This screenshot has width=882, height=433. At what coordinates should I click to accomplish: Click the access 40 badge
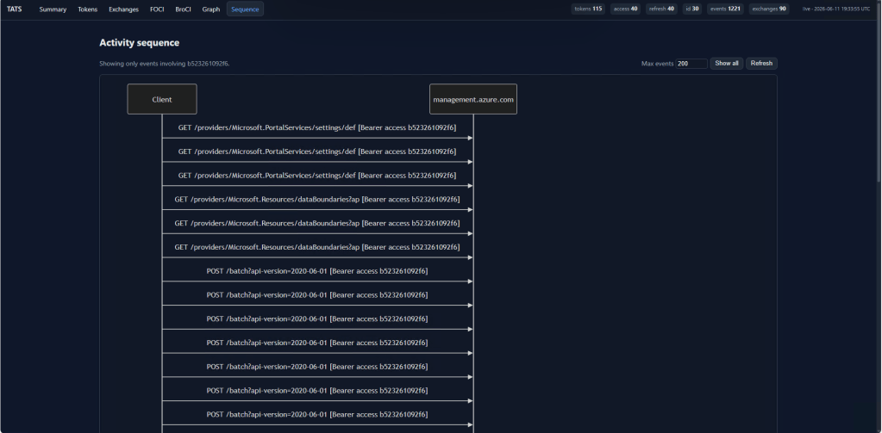pos(625,9)
